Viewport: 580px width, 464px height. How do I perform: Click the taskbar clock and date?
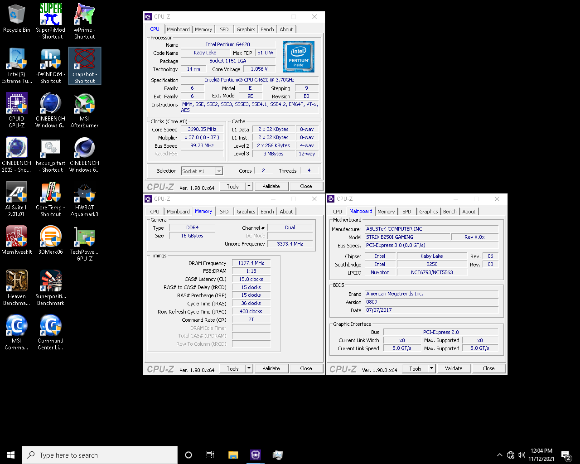coord(541,455)
